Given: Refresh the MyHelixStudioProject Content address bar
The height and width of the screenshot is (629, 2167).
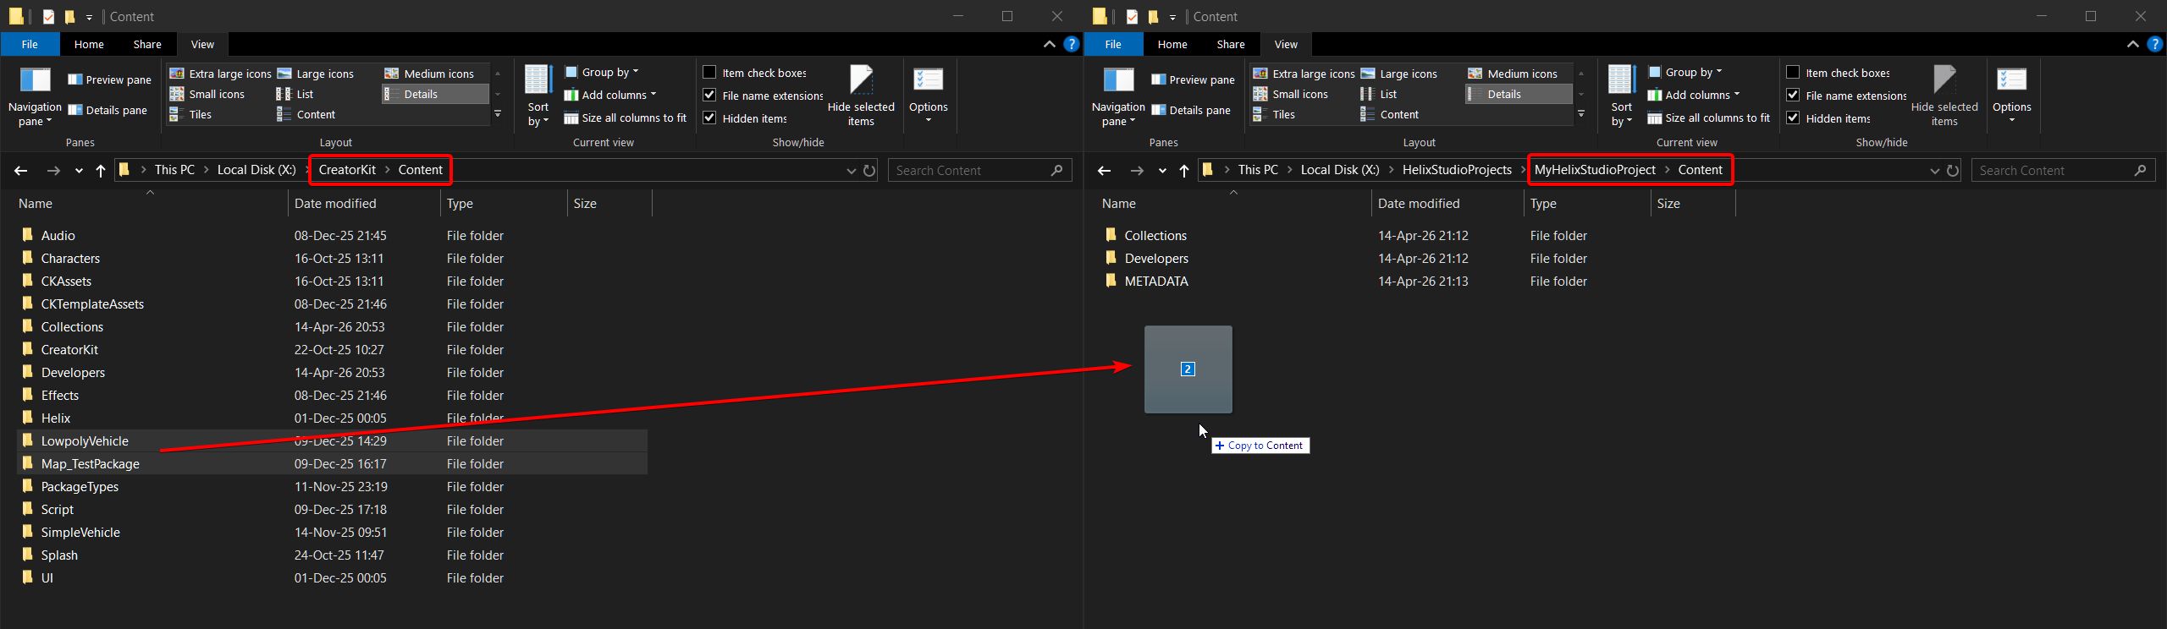Looking at the screenshot, I should [x=1953, y=170].
